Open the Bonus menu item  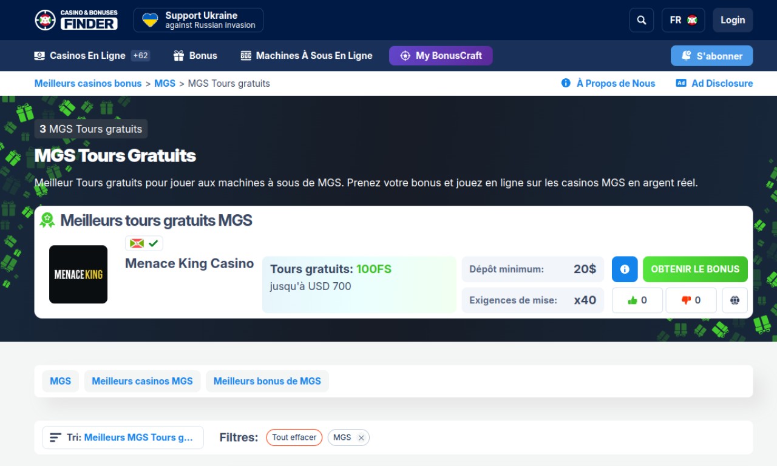point(195,56)
